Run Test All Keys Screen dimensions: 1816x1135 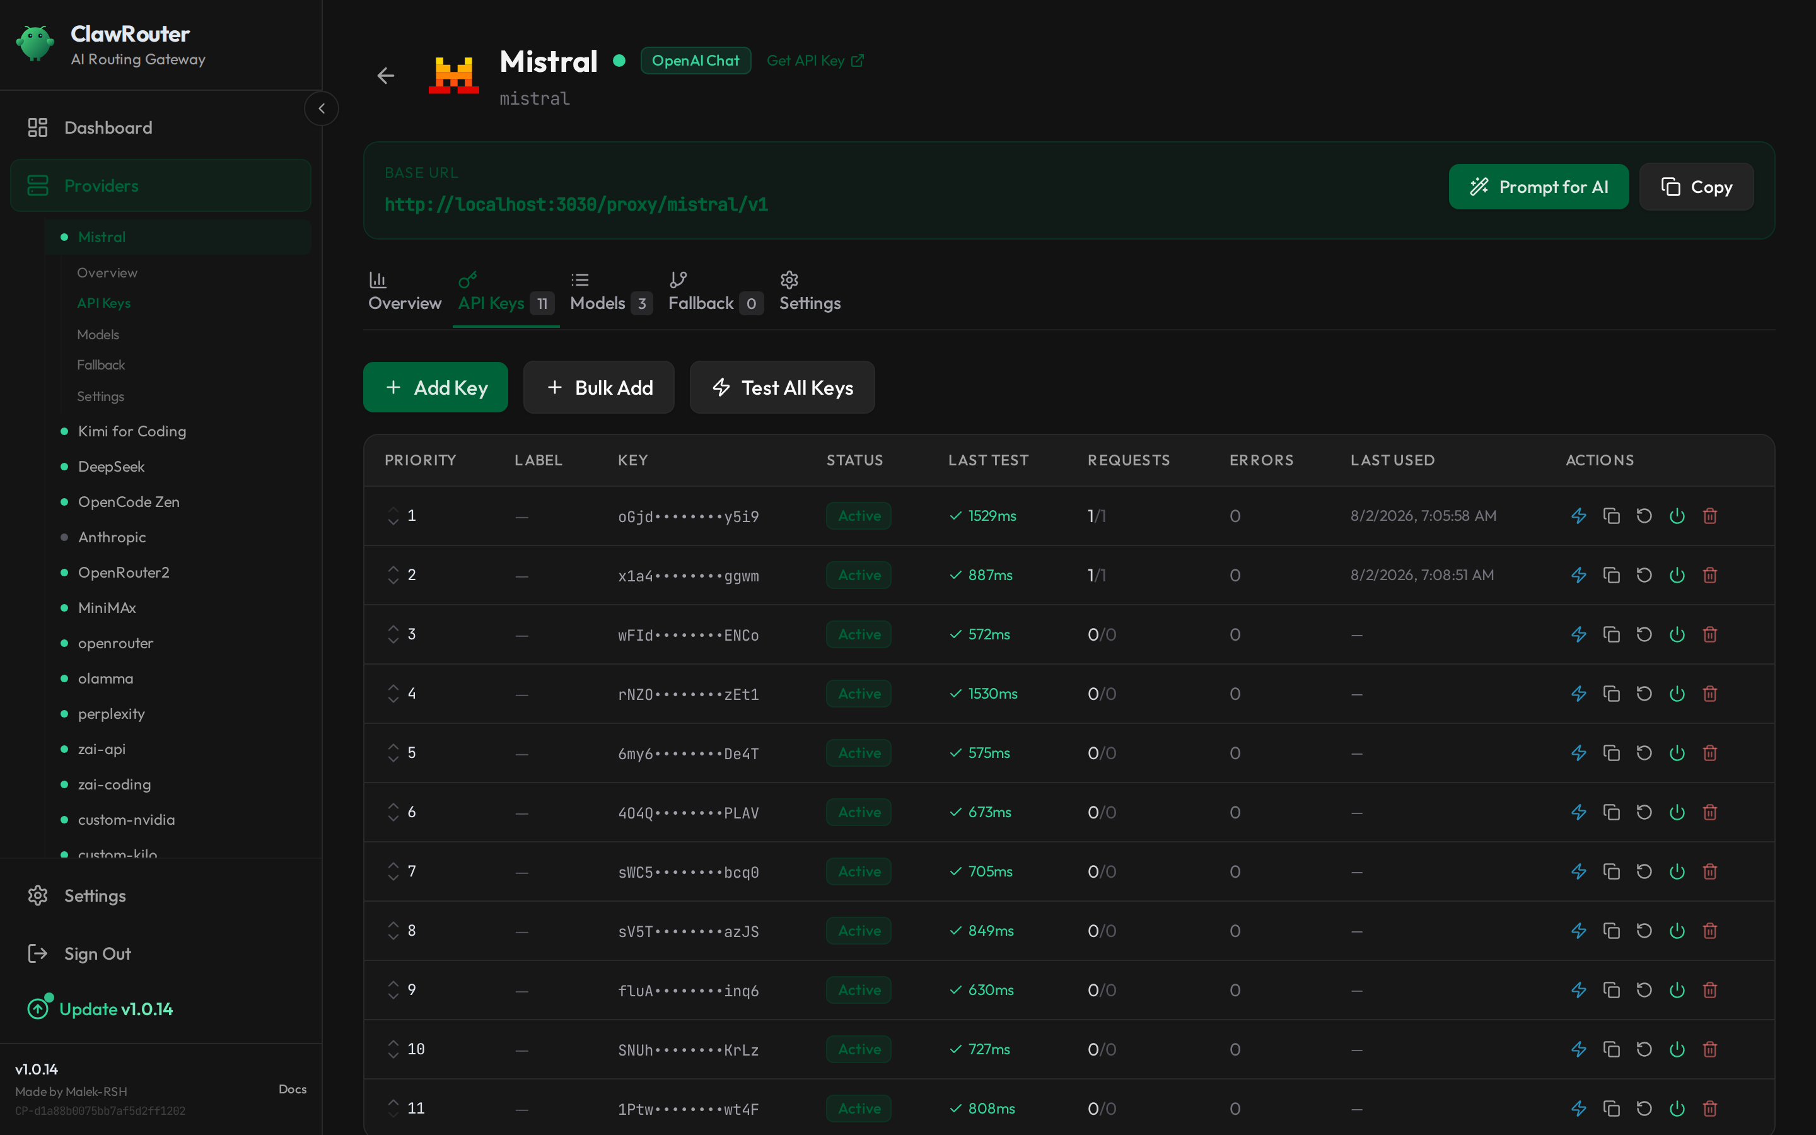coord(782,387)
